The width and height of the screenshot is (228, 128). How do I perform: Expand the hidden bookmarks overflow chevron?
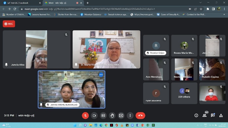pos(224,14)
